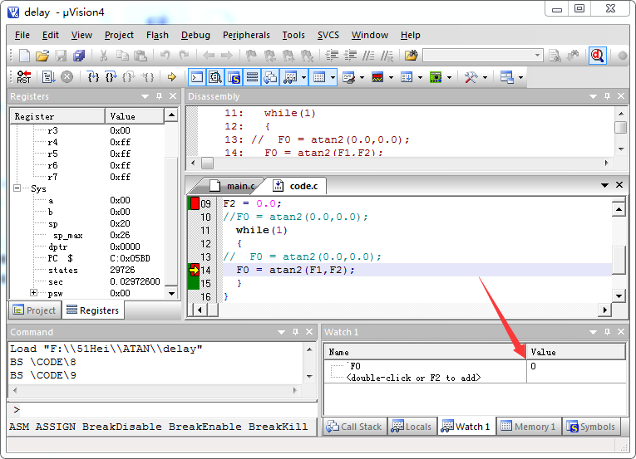636x459 pixels.
Task: Toggle the Command window toolbar button
Action: [x=197, y=77]
